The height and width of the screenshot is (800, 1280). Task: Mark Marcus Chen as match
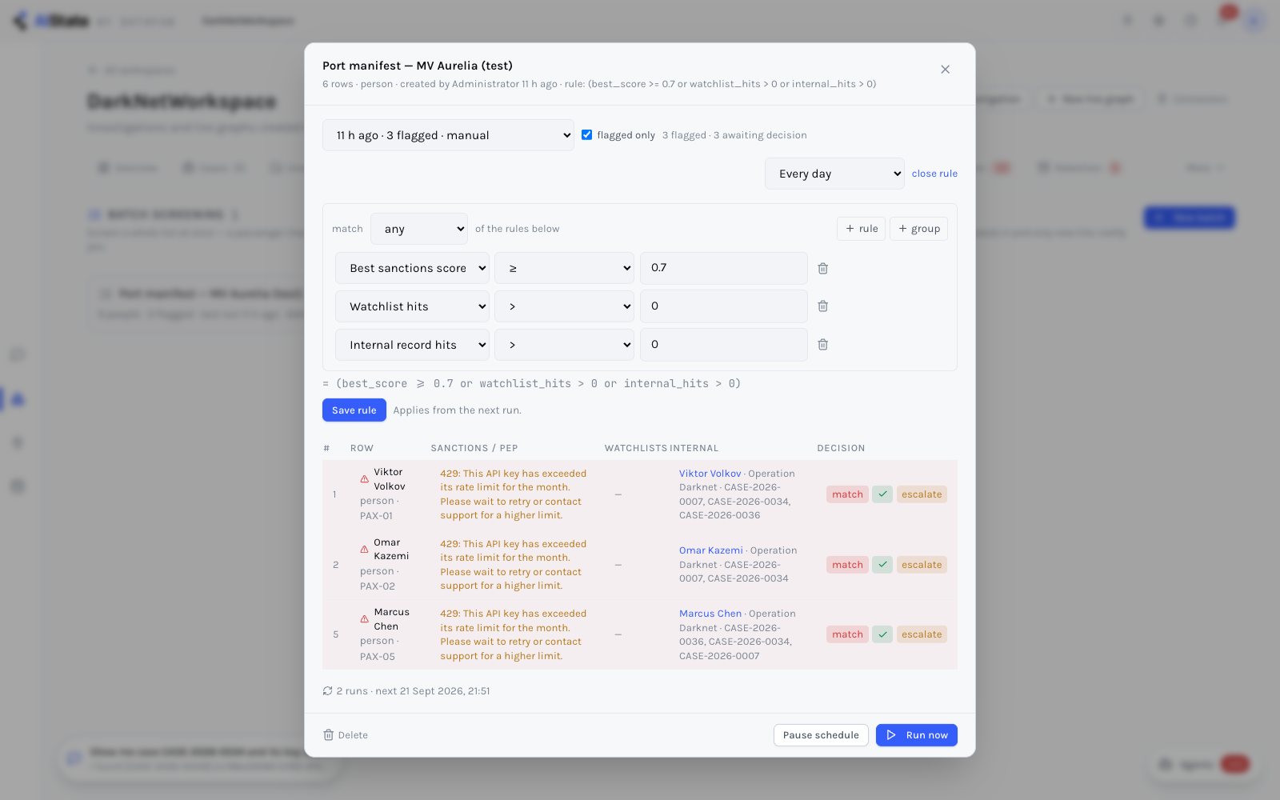(x=847, y=634)
